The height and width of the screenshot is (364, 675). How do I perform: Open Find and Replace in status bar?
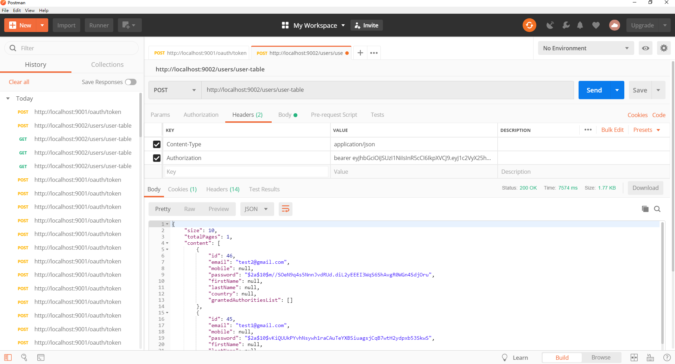click(24, 357)
